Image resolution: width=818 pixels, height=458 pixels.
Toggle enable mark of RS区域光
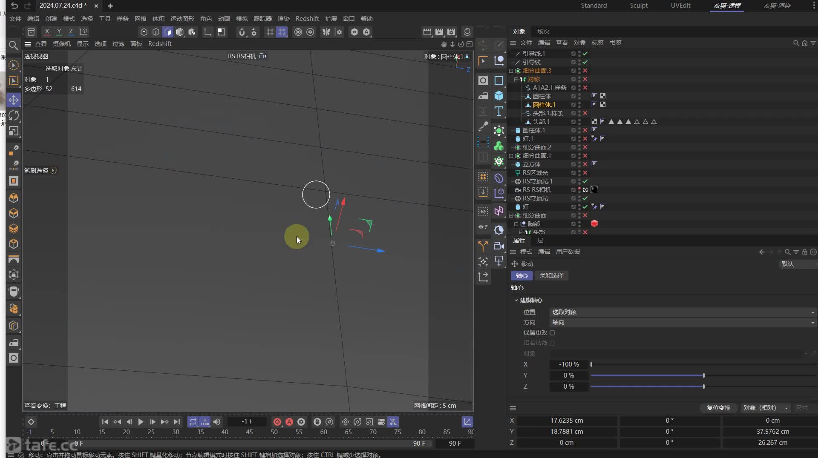pos(585,173)
